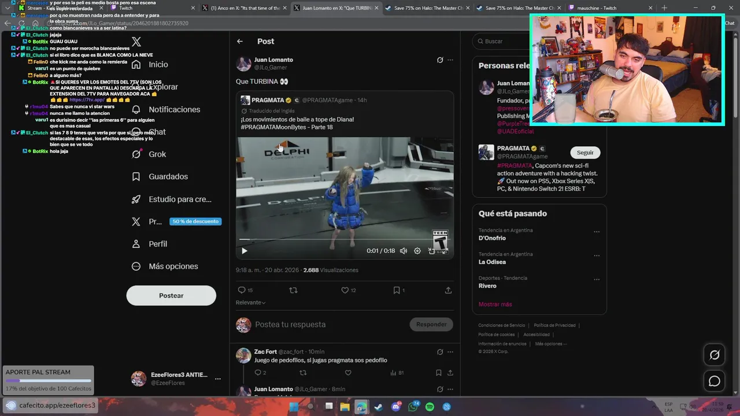Bookmark Zac Fort's comment
The width and height of the screenshot is (740, 416).
439,373
